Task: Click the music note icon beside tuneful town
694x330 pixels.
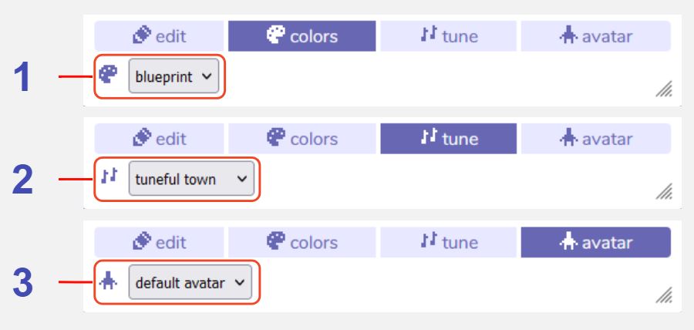Action: (109, 177)
